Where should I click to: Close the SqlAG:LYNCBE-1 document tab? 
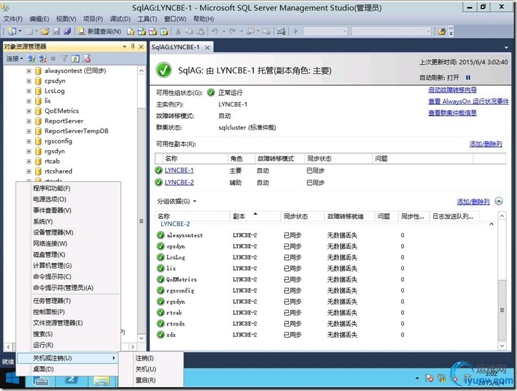click(207, 48)
